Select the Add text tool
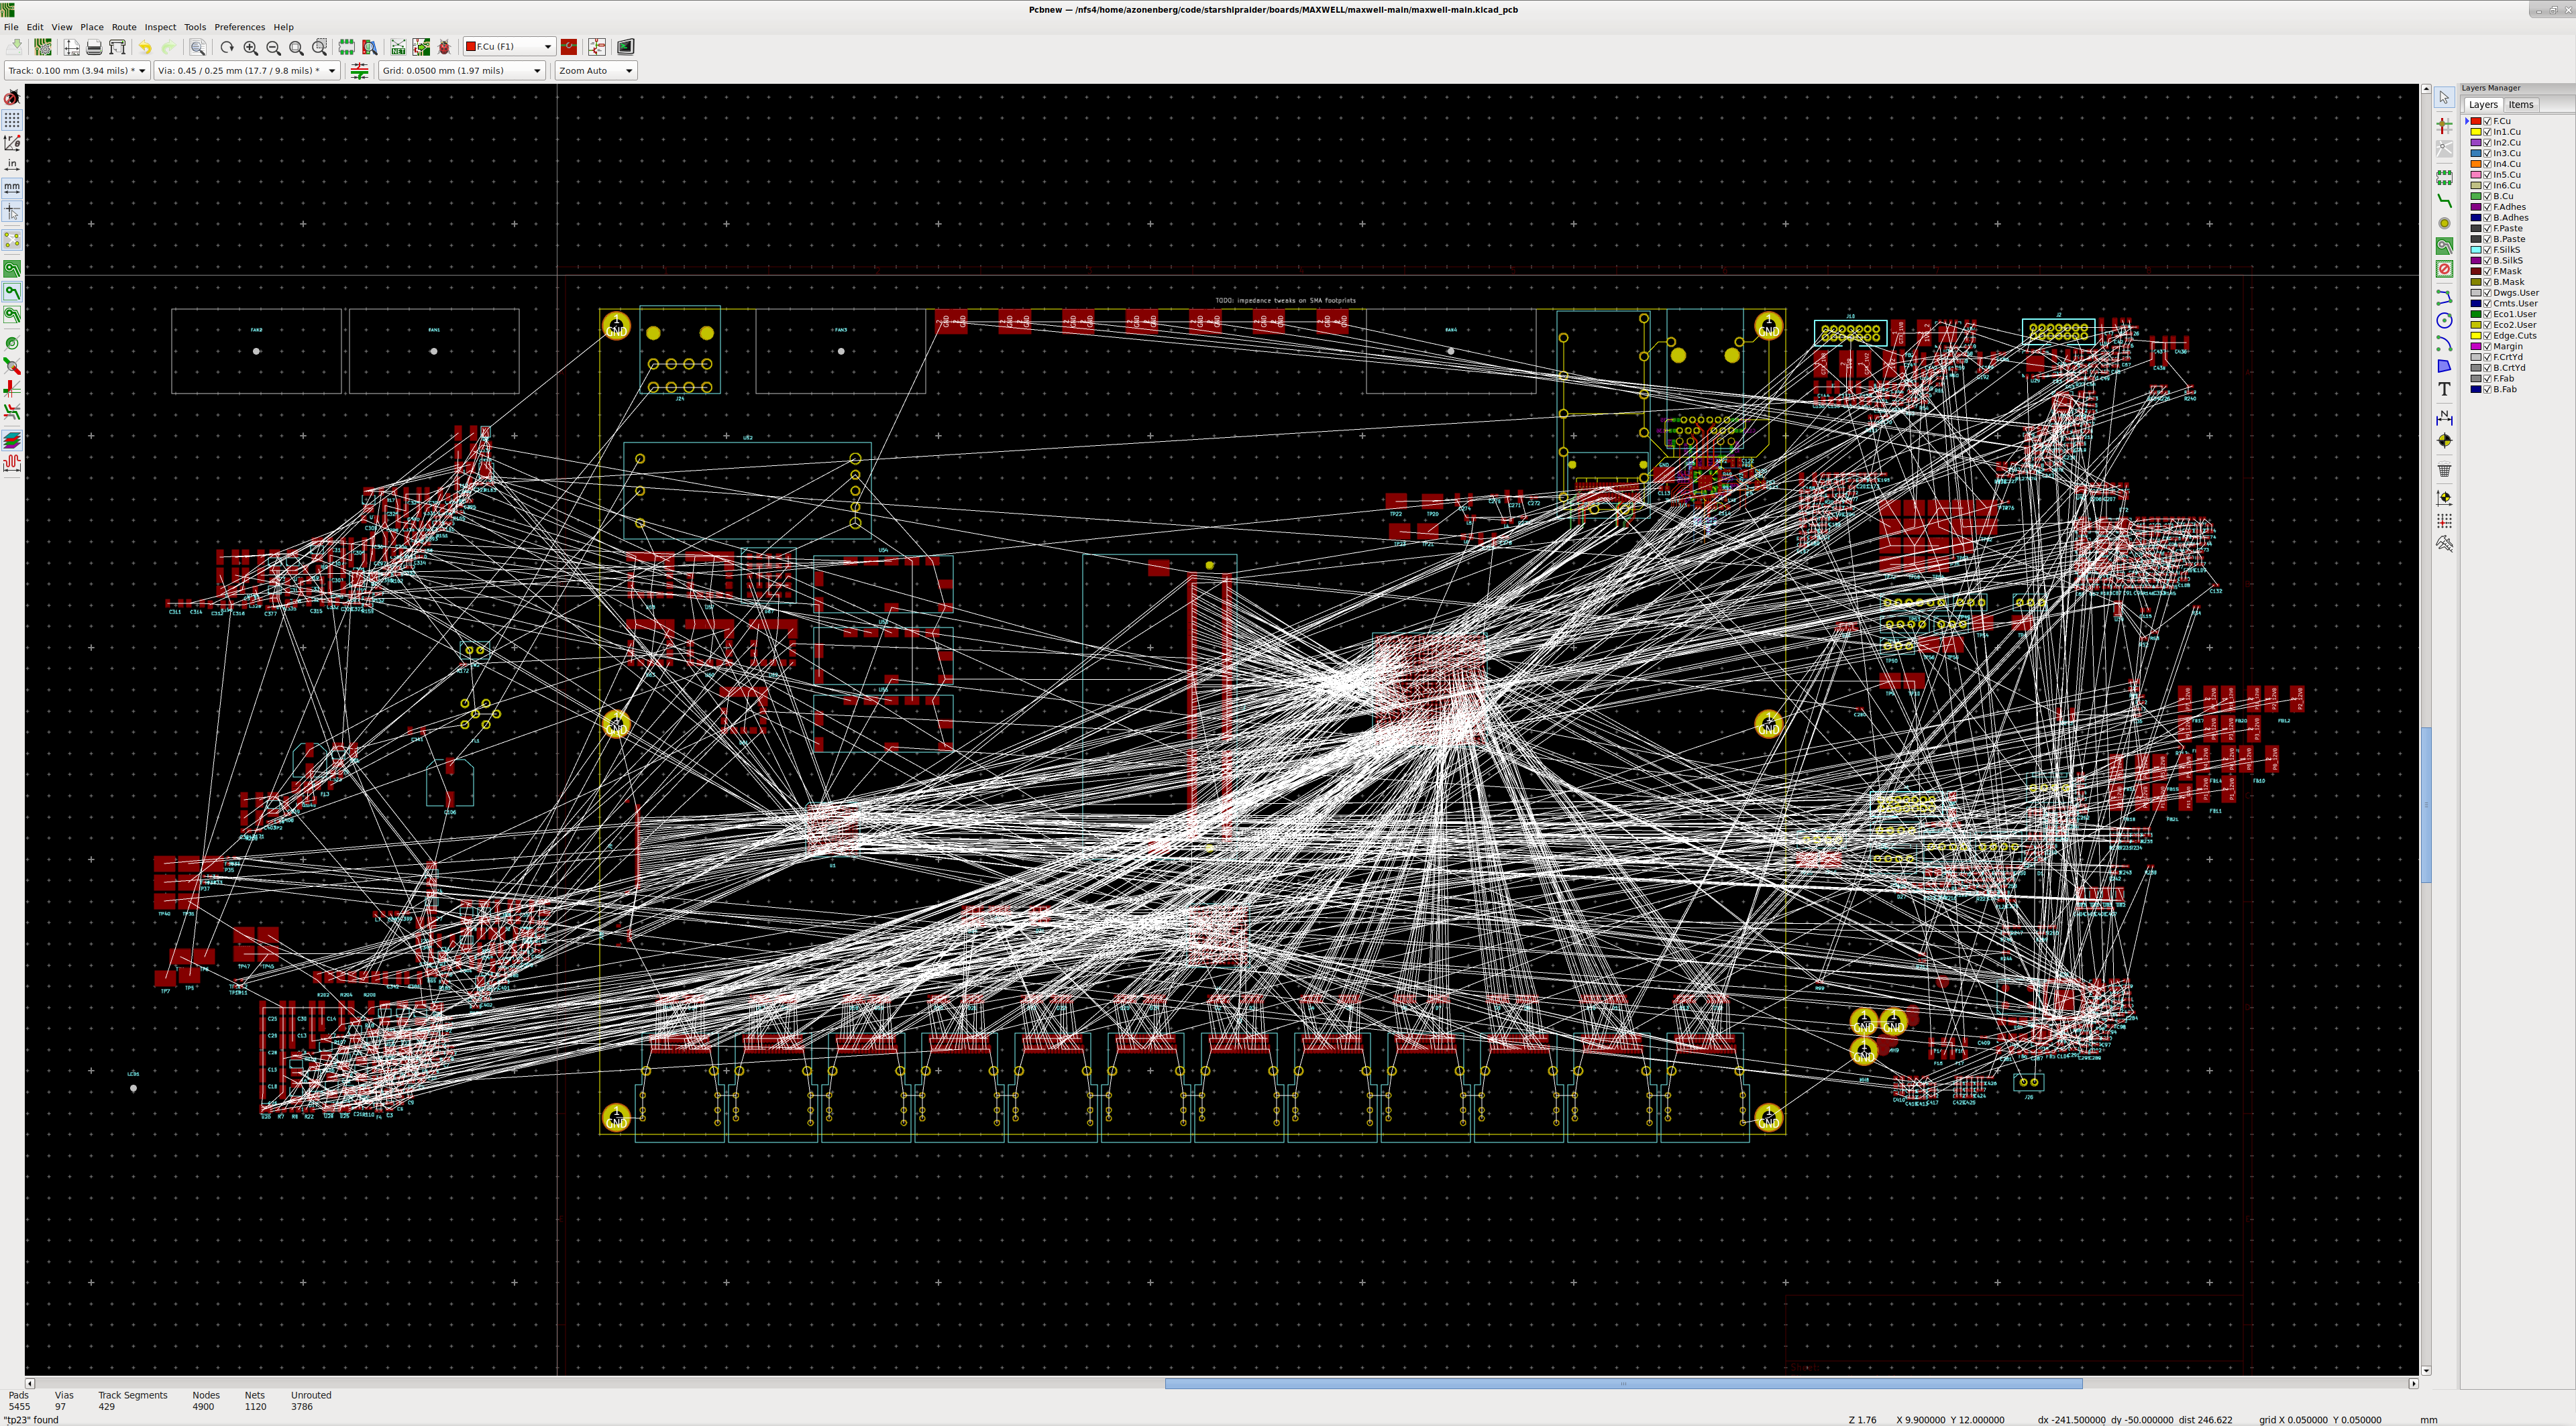The height and width of the screenshot is (1426, 2576). (2444, 389)
